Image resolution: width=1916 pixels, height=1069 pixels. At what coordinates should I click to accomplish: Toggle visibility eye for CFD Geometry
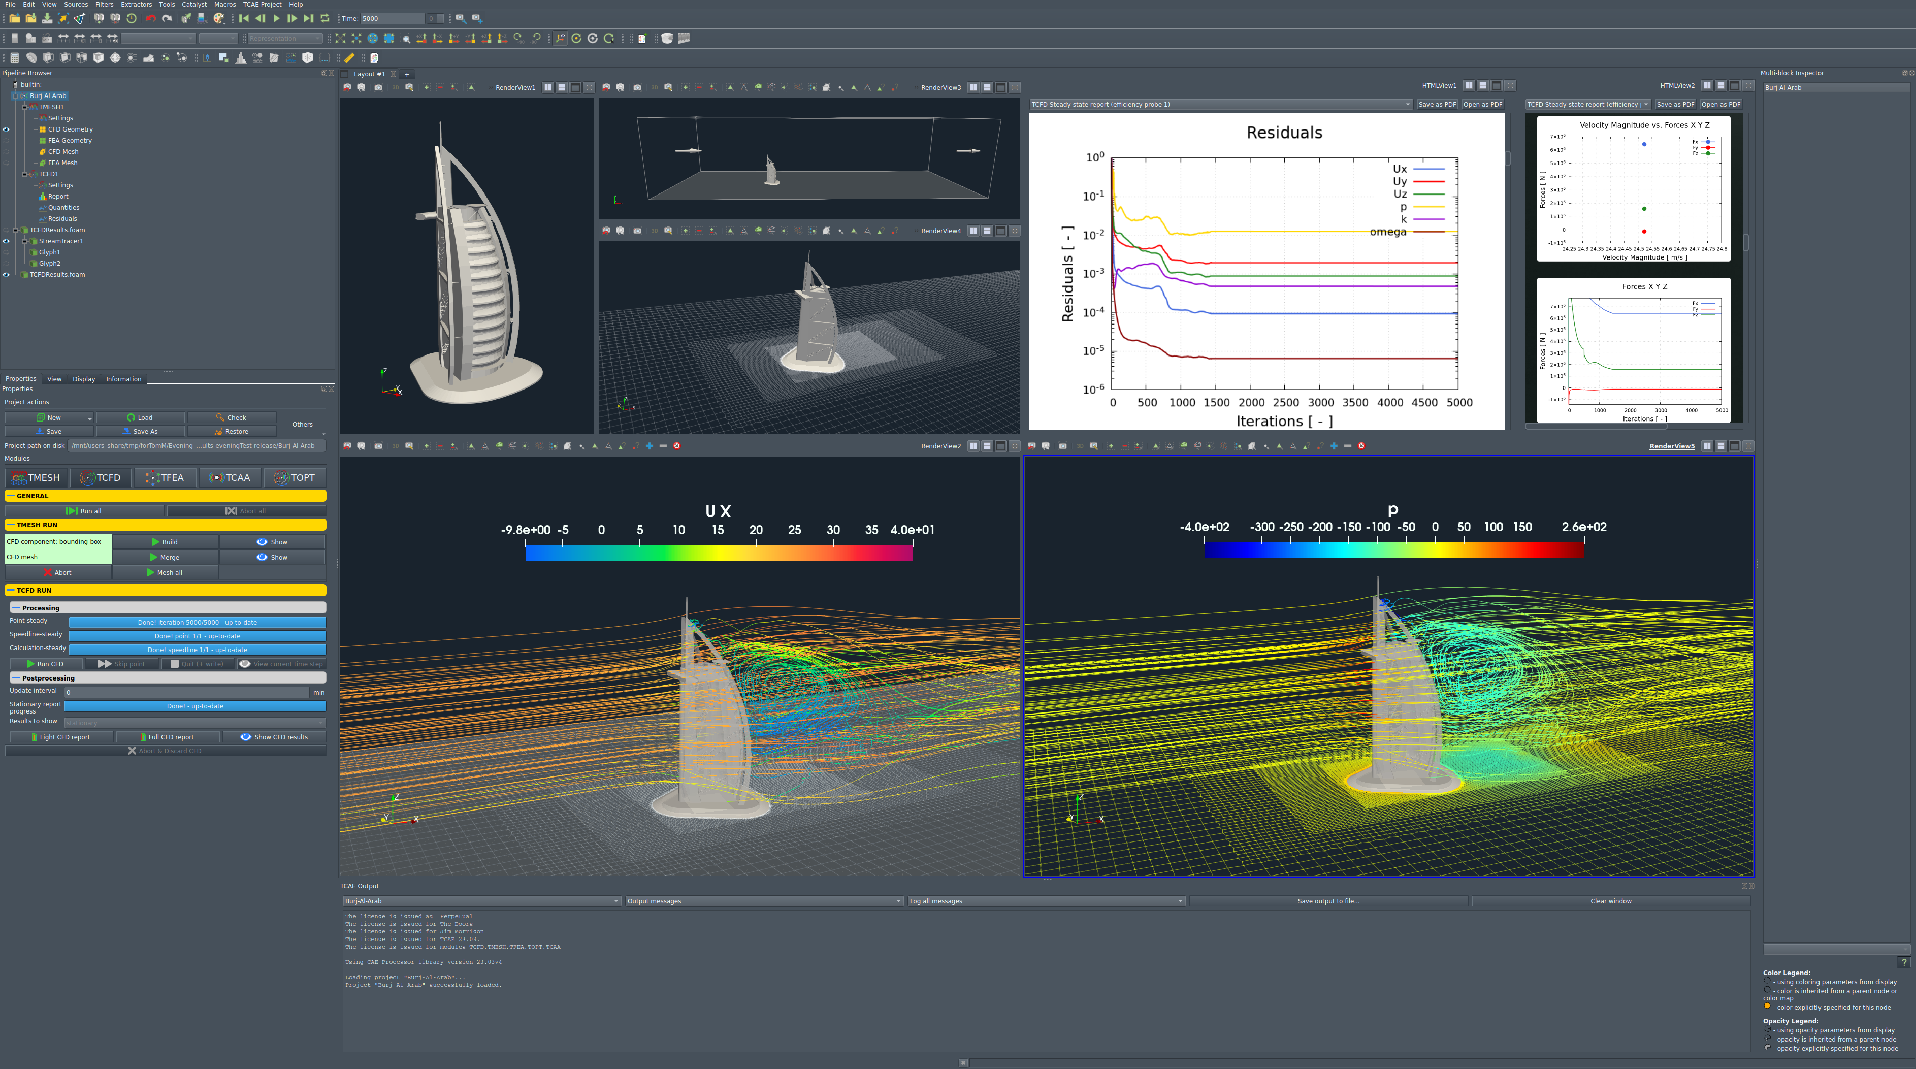[6, 129]
